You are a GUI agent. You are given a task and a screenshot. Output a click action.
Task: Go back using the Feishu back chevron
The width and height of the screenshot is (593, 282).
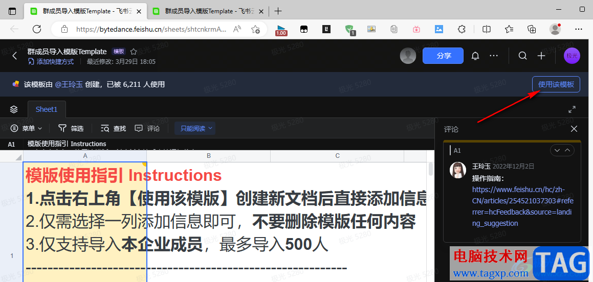[14, 56]
